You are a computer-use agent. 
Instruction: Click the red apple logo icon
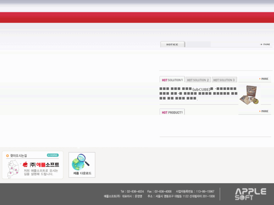click(25, 164)
